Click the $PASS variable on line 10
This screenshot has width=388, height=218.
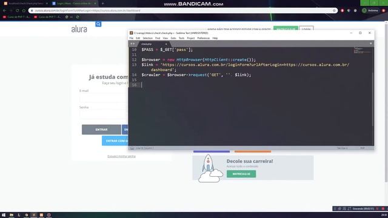click(147, 50)
